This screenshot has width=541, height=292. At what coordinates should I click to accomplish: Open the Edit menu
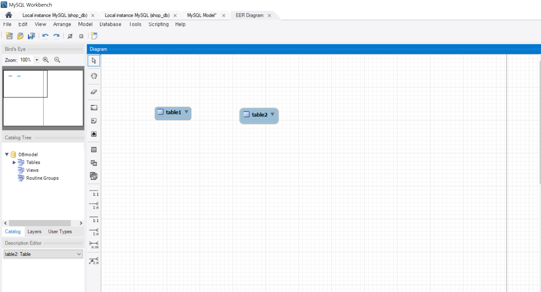point(23,24)
